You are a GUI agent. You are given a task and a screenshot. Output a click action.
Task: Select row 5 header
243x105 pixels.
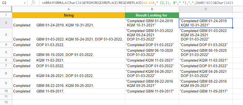tap(6, 53)
